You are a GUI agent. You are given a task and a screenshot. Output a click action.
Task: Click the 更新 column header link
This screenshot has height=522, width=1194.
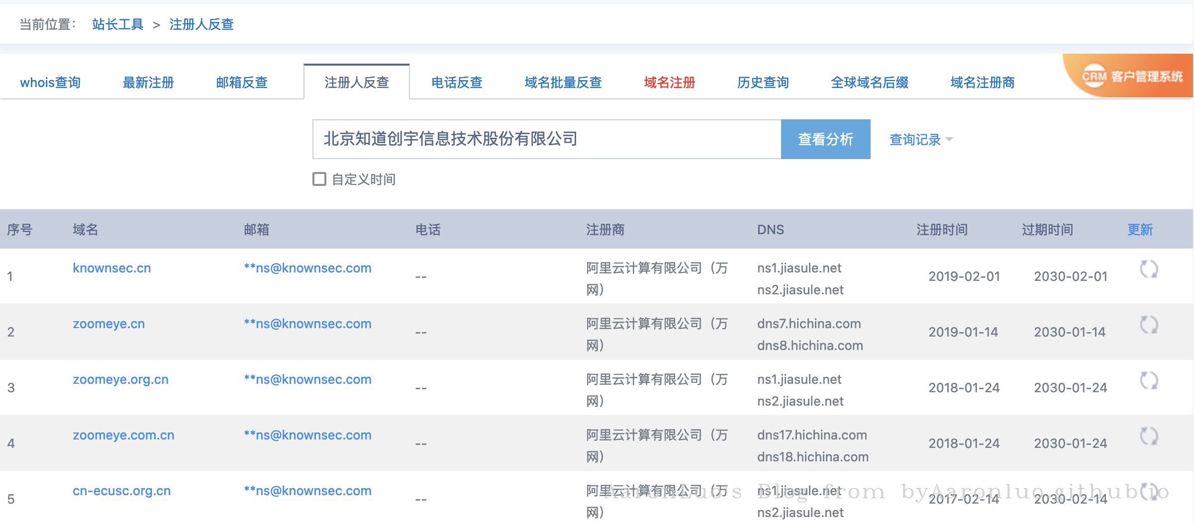1140,230
